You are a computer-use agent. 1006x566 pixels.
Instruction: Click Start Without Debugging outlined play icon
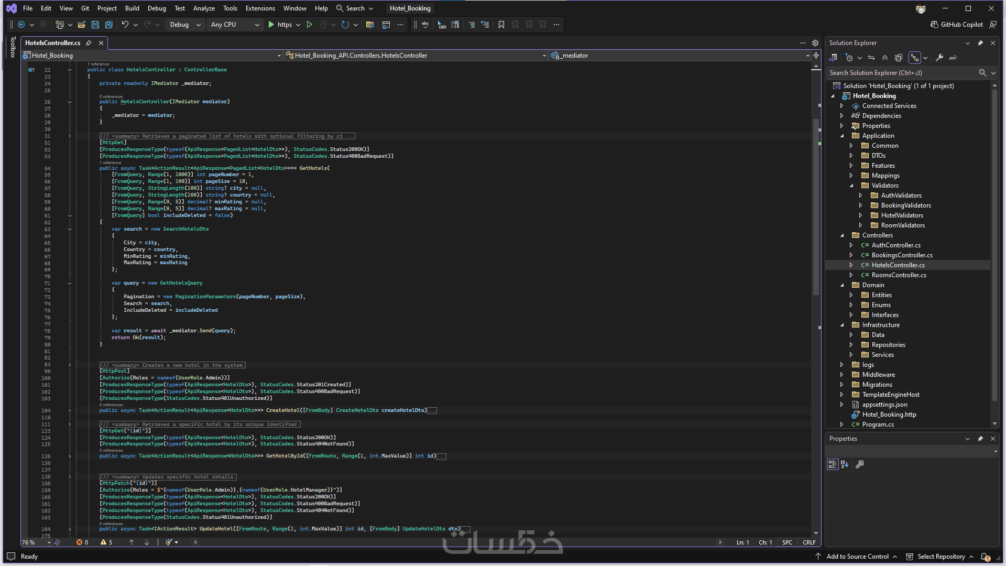[x=309, y=25]
